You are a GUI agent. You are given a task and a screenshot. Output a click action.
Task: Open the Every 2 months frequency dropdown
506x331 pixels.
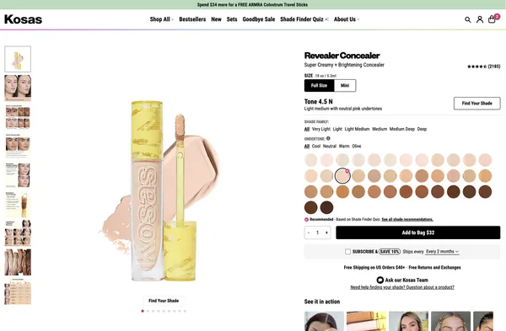coord(443,251)
